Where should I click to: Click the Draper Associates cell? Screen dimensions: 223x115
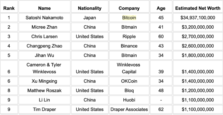click(x=129, y=109)
